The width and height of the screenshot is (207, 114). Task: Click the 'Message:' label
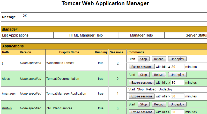click(9, 17)
